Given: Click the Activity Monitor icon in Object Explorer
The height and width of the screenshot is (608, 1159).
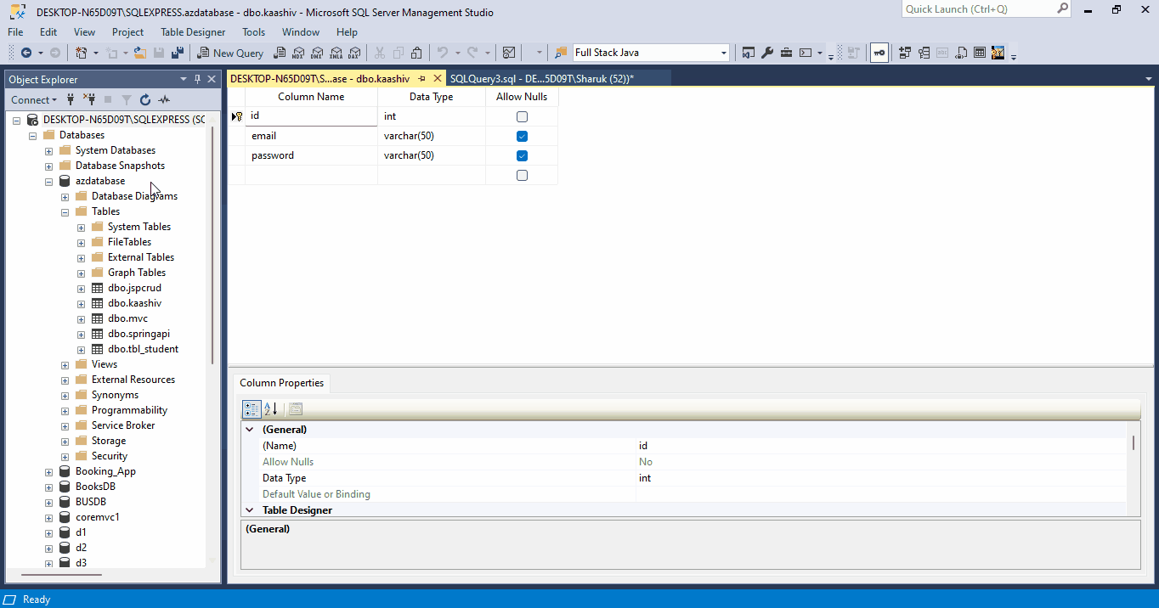Looking at the screenshot, I should (x=164, y=100).
